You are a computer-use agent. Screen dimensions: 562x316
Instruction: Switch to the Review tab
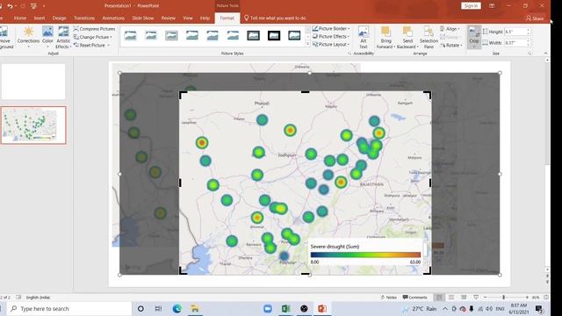tap(168, 18)
